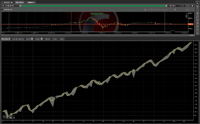Click the chart scrollbar left arrow
This screenshot has height=124, width=200.
[2, 35]
